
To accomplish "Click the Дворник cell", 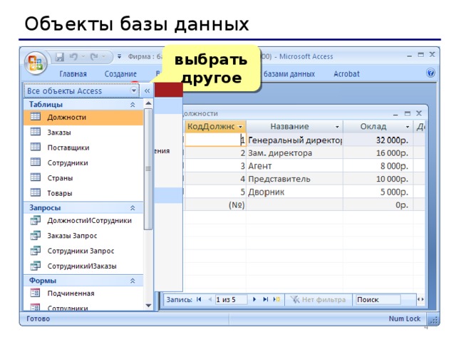I will pos(294,192).
